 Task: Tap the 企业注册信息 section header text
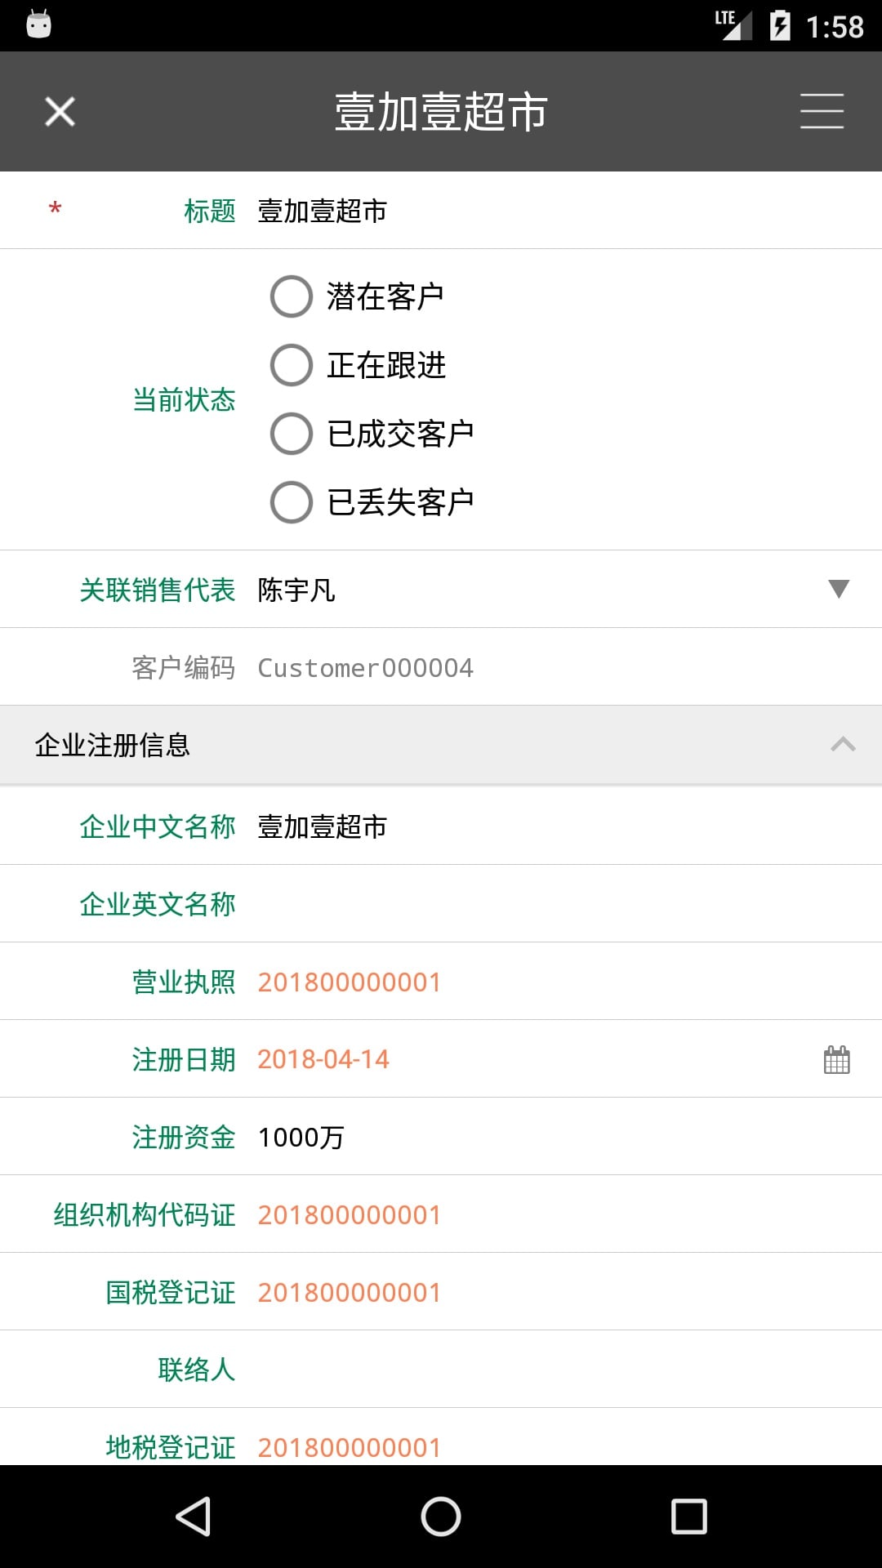(112, 745)
